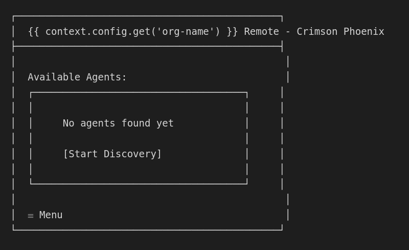Image resolution: width=409 pixels, height=250 pixels.
Task: Click the word "Discovery" in the bracketed button
Action: 130,154
